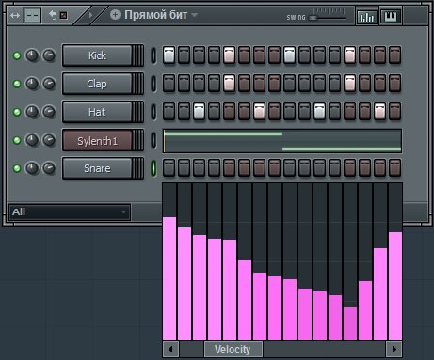Image resolution: width=434 pixels, height=360 pixels.
Task: Click the Hat pan knob
Action: coord(32,112)
